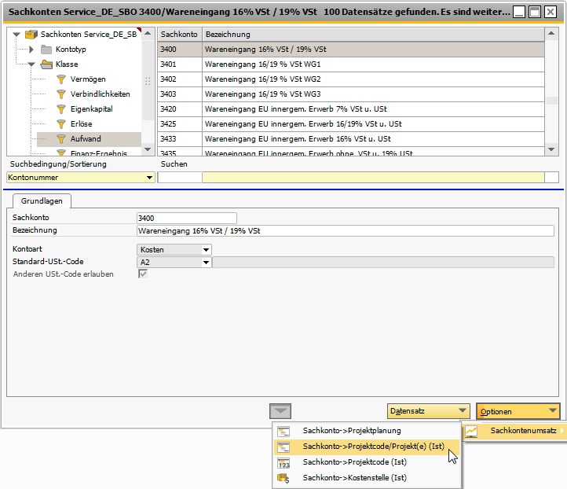
Task: Click the Sachkonto->Kostenstelle (Ist) menu icon
Action: point(283,478)
